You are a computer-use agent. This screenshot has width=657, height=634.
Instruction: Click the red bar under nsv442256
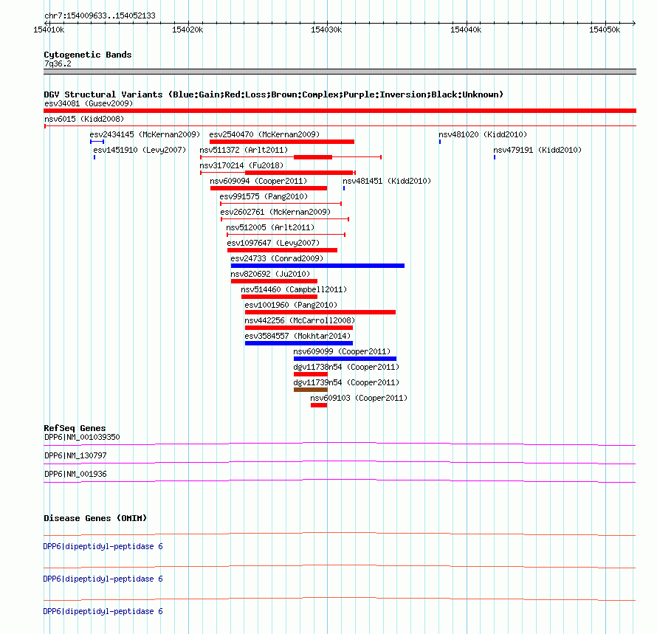[x=299, y=328]
